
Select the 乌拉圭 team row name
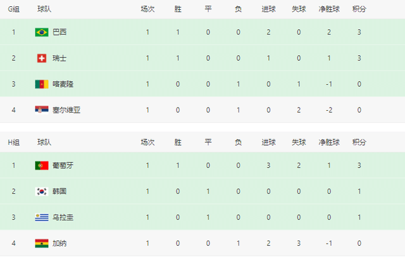(63, 217)
